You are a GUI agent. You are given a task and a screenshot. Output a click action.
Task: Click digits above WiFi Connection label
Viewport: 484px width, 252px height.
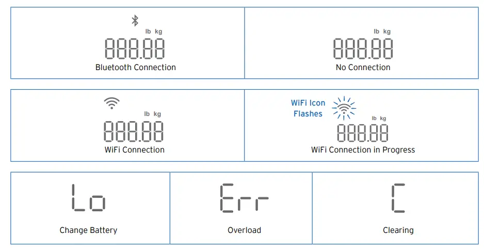134,131
